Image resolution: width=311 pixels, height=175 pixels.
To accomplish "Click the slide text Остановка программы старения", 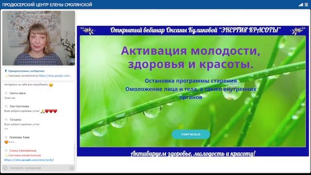I will (190, 81).
